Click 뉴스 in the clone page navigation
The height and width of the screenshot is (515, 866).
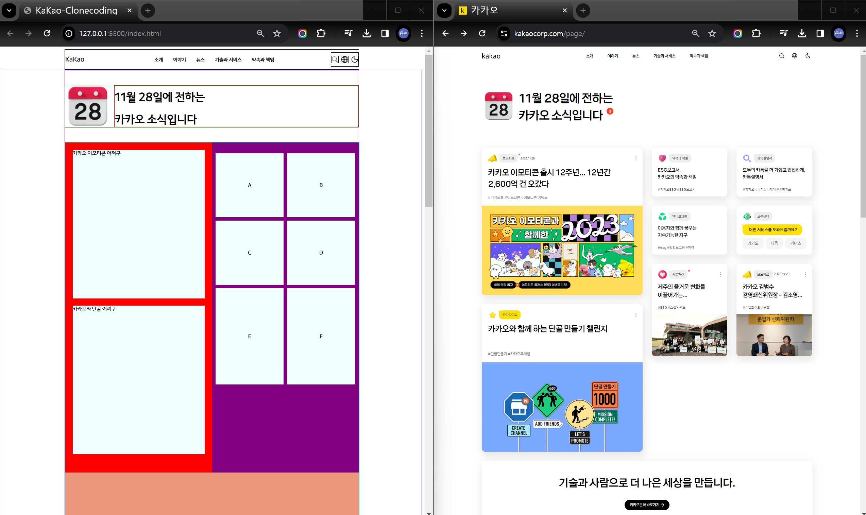tap(200, 60)
